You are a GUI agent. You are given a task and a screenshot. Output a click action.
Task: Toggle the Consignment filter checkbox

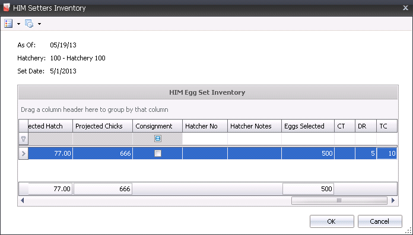click(x=157, y=139)
